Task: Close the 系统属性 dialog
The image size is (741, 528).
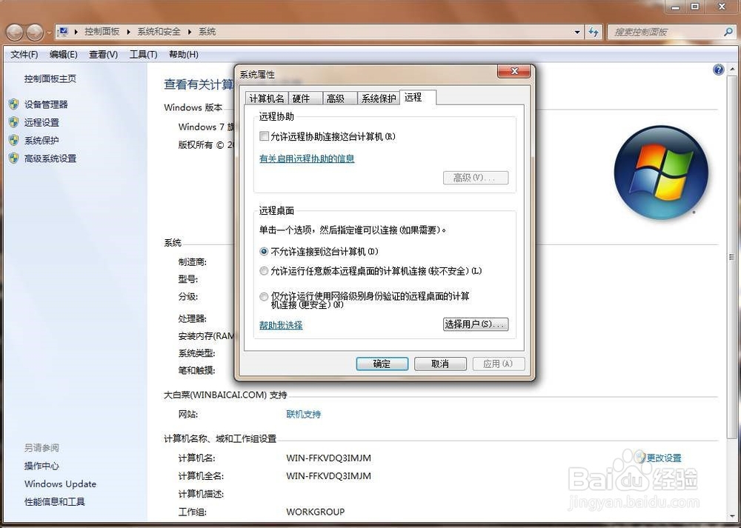Action: (514, 71)
